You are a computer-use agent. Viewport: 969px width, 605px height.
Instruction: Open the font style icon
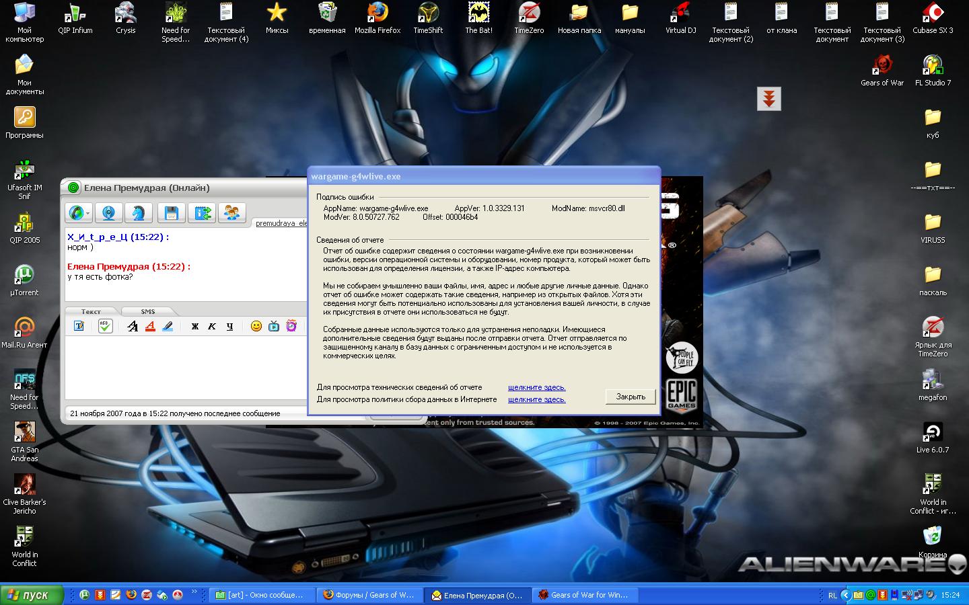coord(133,326)
